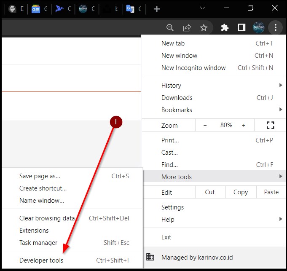The image size is (287, 271).
Task: Enter fullscreen mode via zoom row icon
Action: click(x=270, y=125)
